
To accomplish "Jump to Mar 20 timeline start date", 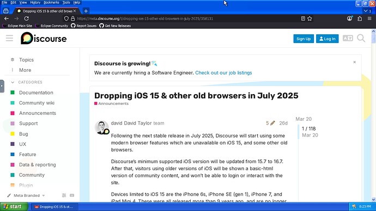I will click(x=304, y=119).
